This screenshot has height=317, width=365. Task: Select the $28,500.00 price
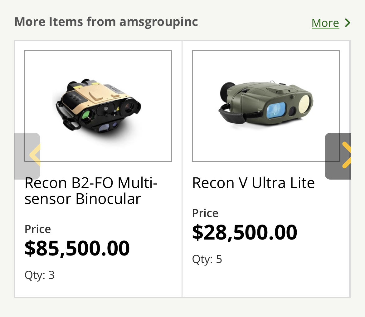coord(245,232)
